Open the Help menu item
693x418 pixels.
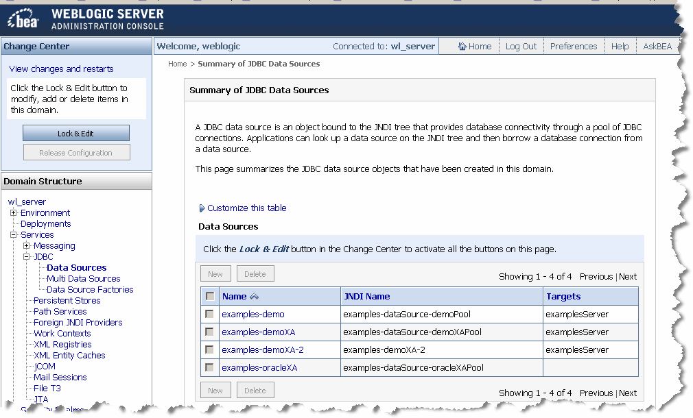(x=620, y=46)
